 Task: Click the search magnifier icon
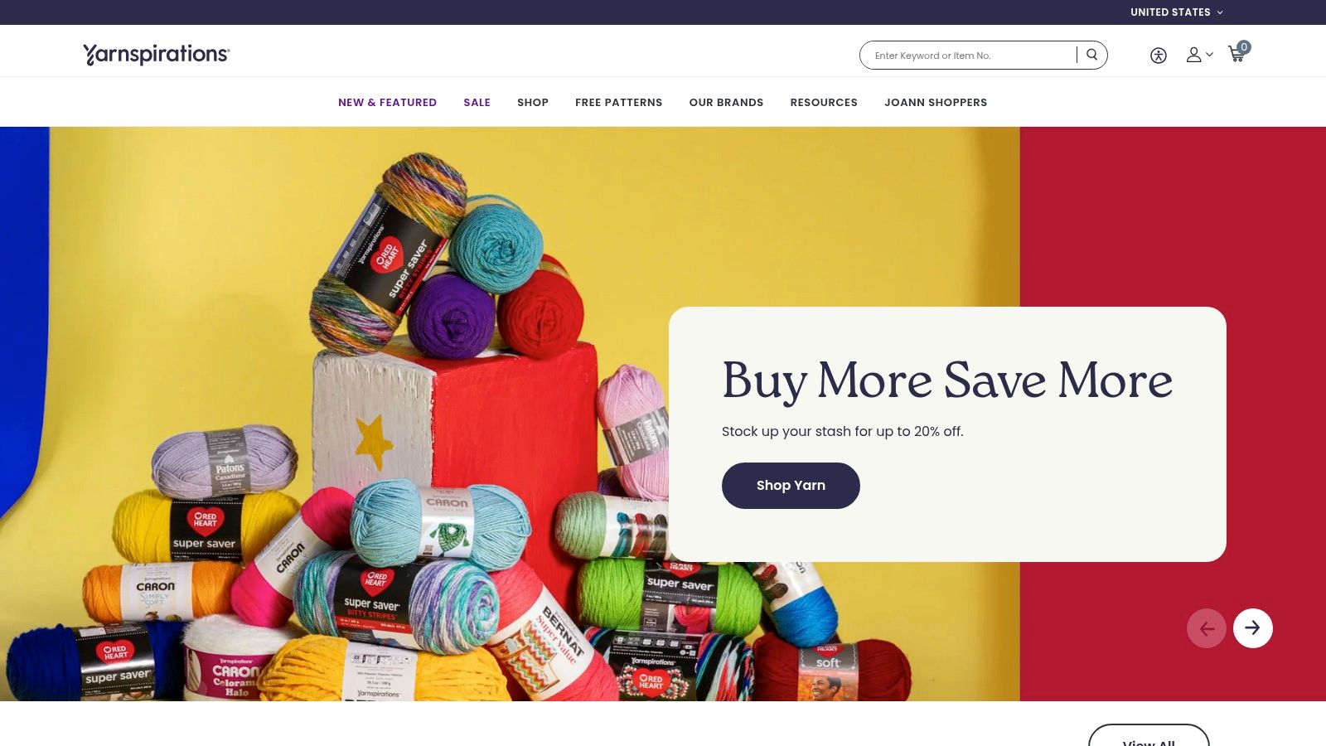click(1092, 55)
